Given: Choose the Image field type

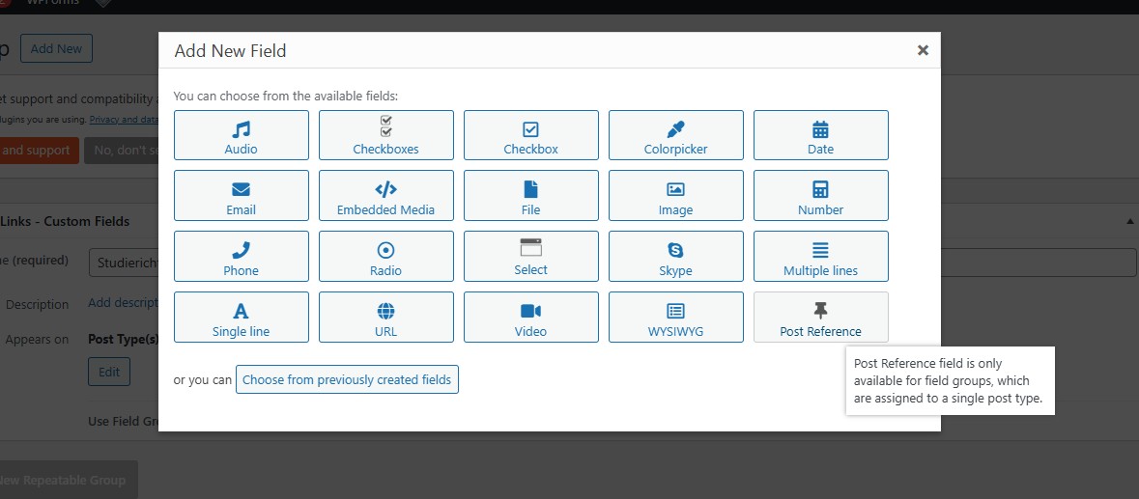Looking at the screenshot, I should (x=676, y=196).
